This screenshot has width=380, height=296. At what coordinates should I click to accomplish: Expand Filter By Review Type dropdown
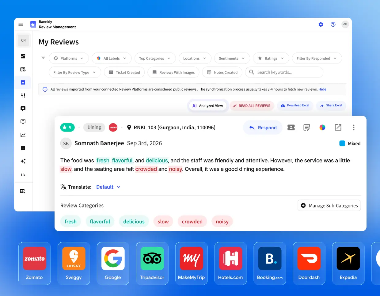coord(75,72)
